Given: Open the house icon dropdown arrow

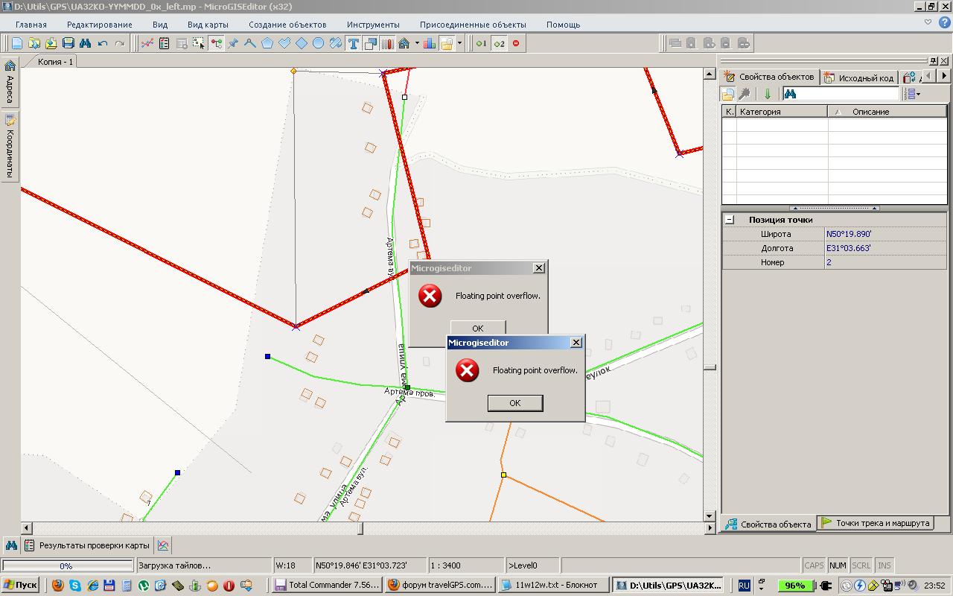Looking at the screenshot, I should coord(417,43).
